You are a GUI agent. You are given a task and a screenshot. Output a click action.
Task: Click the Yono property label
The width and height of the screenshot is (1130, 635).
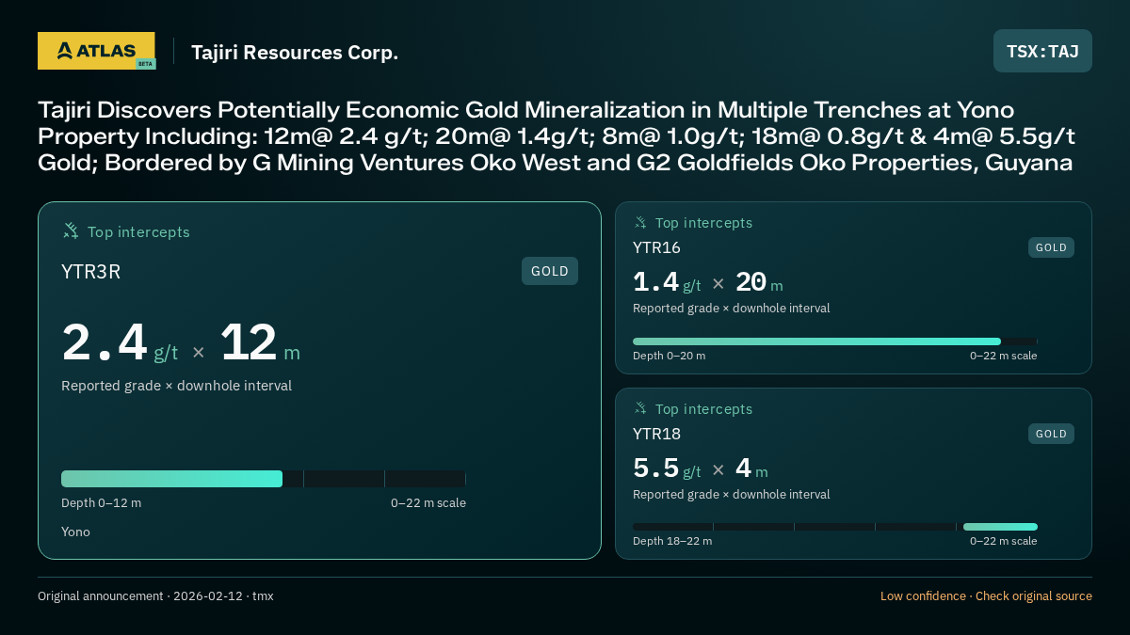(x=75, y=532)
